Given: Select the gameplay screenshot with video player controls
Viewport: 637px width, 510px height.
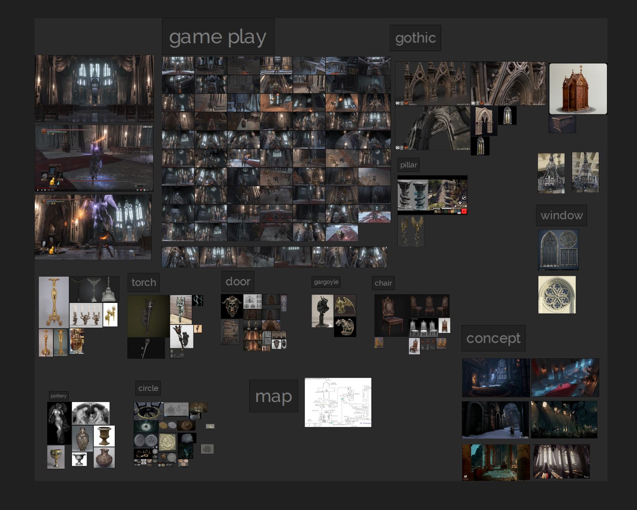Looking at the screenshot, I should [94, 158].
